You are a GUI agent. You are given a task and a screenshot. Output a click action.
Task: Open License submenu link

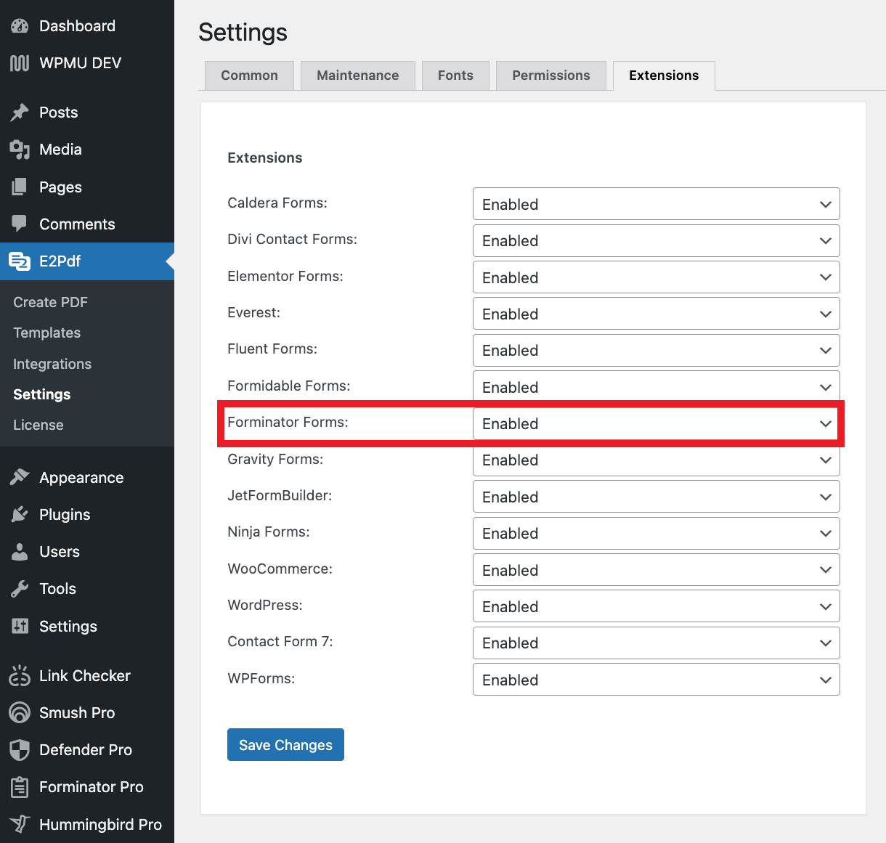tap(38, 425)
